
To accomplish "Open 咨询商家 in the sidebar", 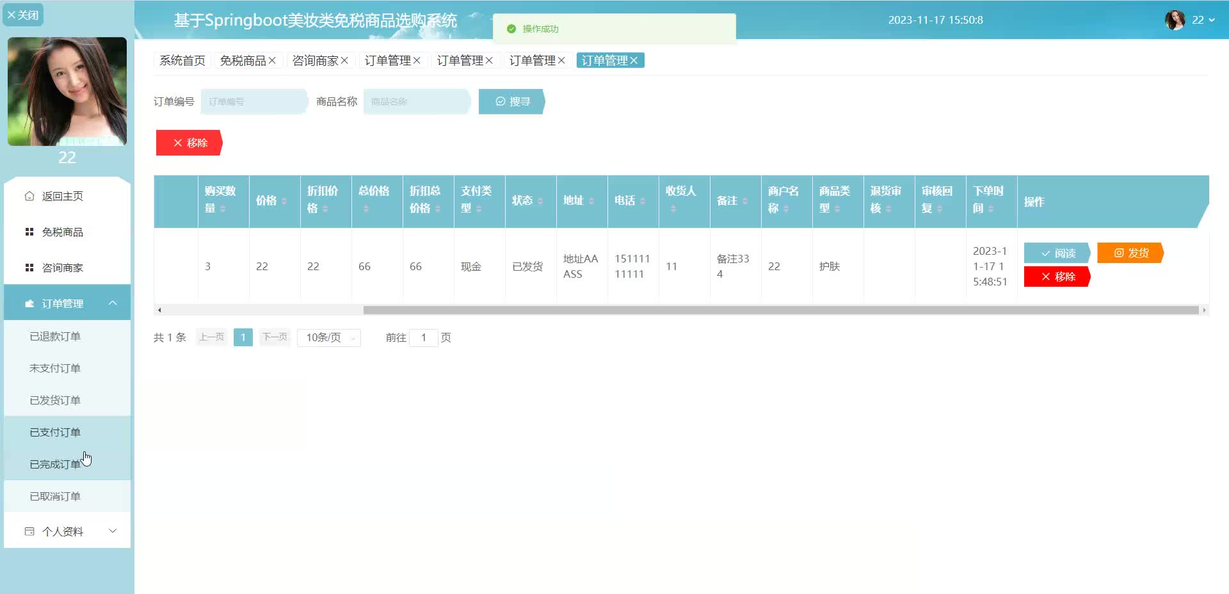I will pyautogui.click(x=67, y=268).
